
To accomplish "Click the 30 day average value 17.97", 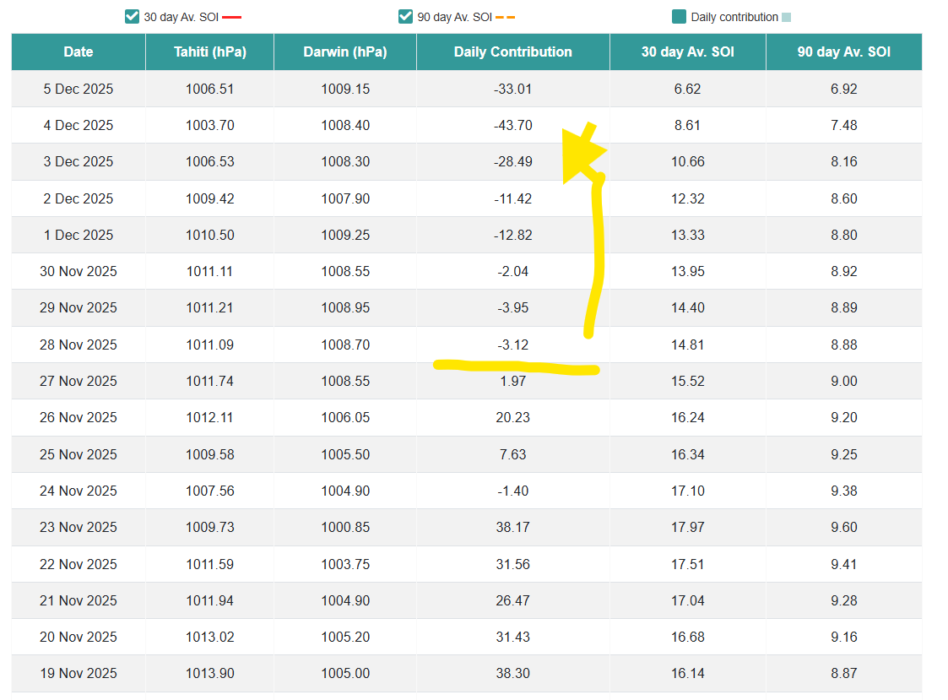I will pos(688,527).
